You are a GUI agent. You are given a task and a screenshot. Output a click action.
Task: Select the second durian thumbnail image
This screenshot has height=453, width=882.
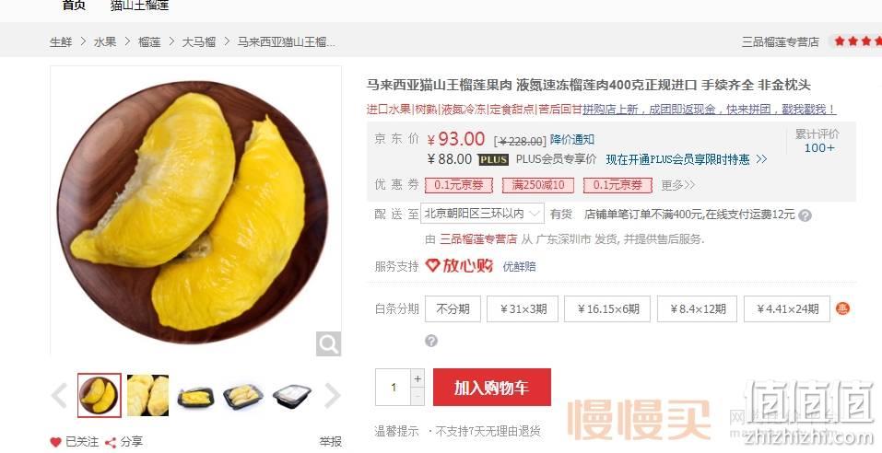148,396
